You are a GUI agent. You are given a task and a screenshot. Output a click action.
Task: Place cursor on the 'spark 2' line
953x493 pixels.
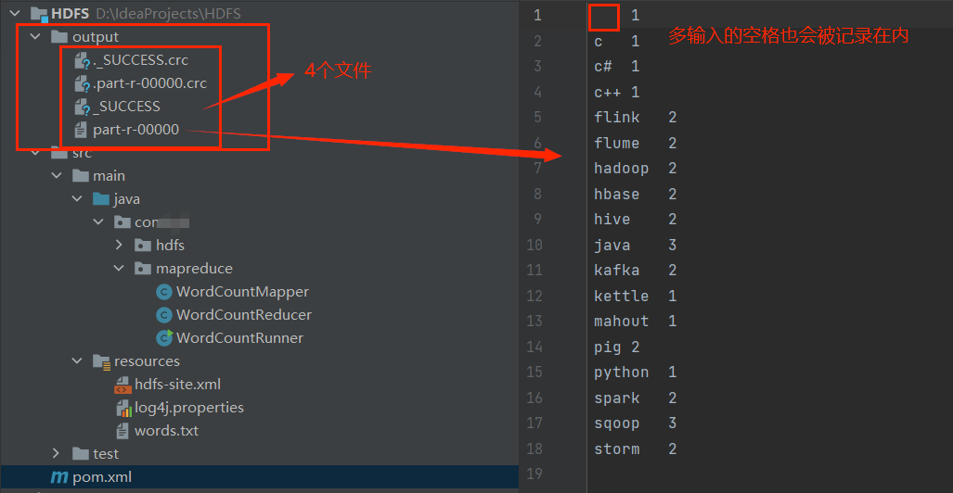pos(635,398)
